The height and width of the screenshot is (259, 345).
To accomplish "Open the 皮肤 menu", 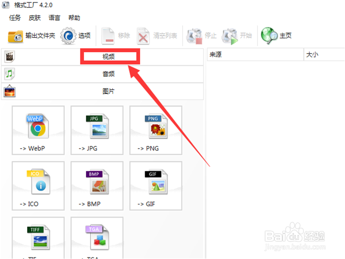I will (34, 18).
